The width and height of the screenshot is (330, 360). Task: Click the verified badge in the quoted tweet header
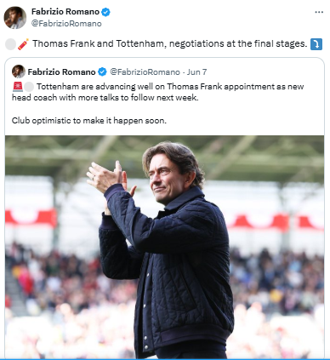(102, 72)
